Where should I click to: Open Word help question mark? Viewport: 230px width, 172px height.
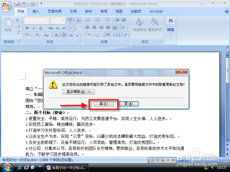(x=227, y=11)
